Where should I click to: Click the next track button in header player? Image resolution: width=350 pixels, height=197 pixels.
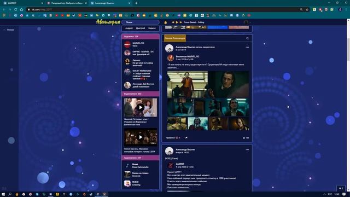click(180, 22)
